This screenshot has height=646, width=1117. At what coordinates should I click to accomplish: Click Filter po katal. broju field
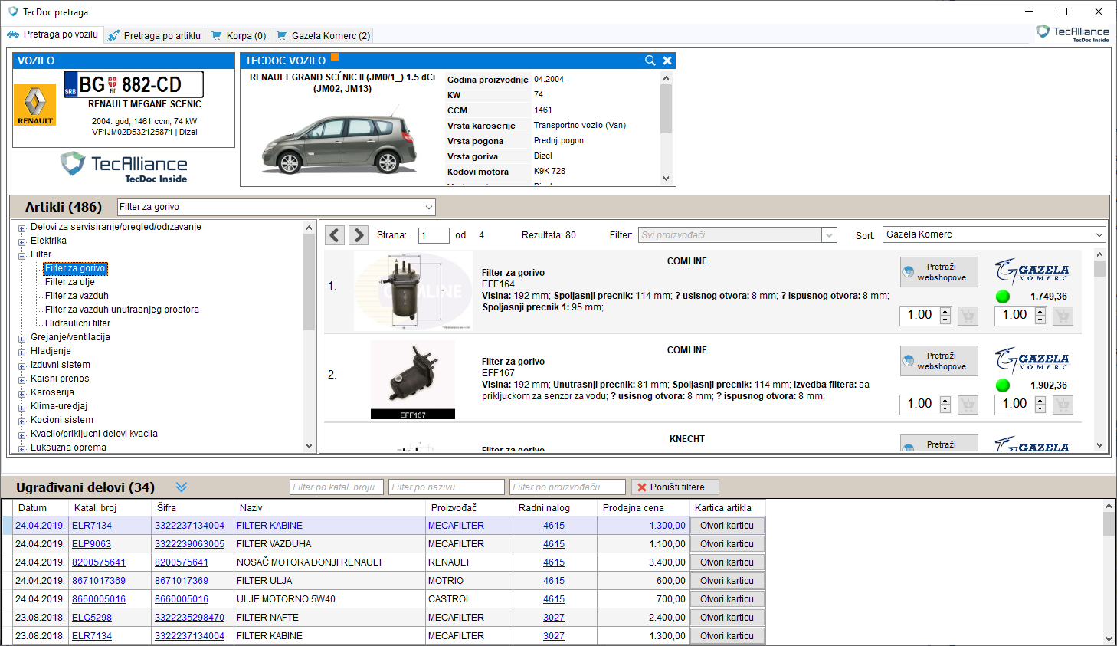(336, 487)
